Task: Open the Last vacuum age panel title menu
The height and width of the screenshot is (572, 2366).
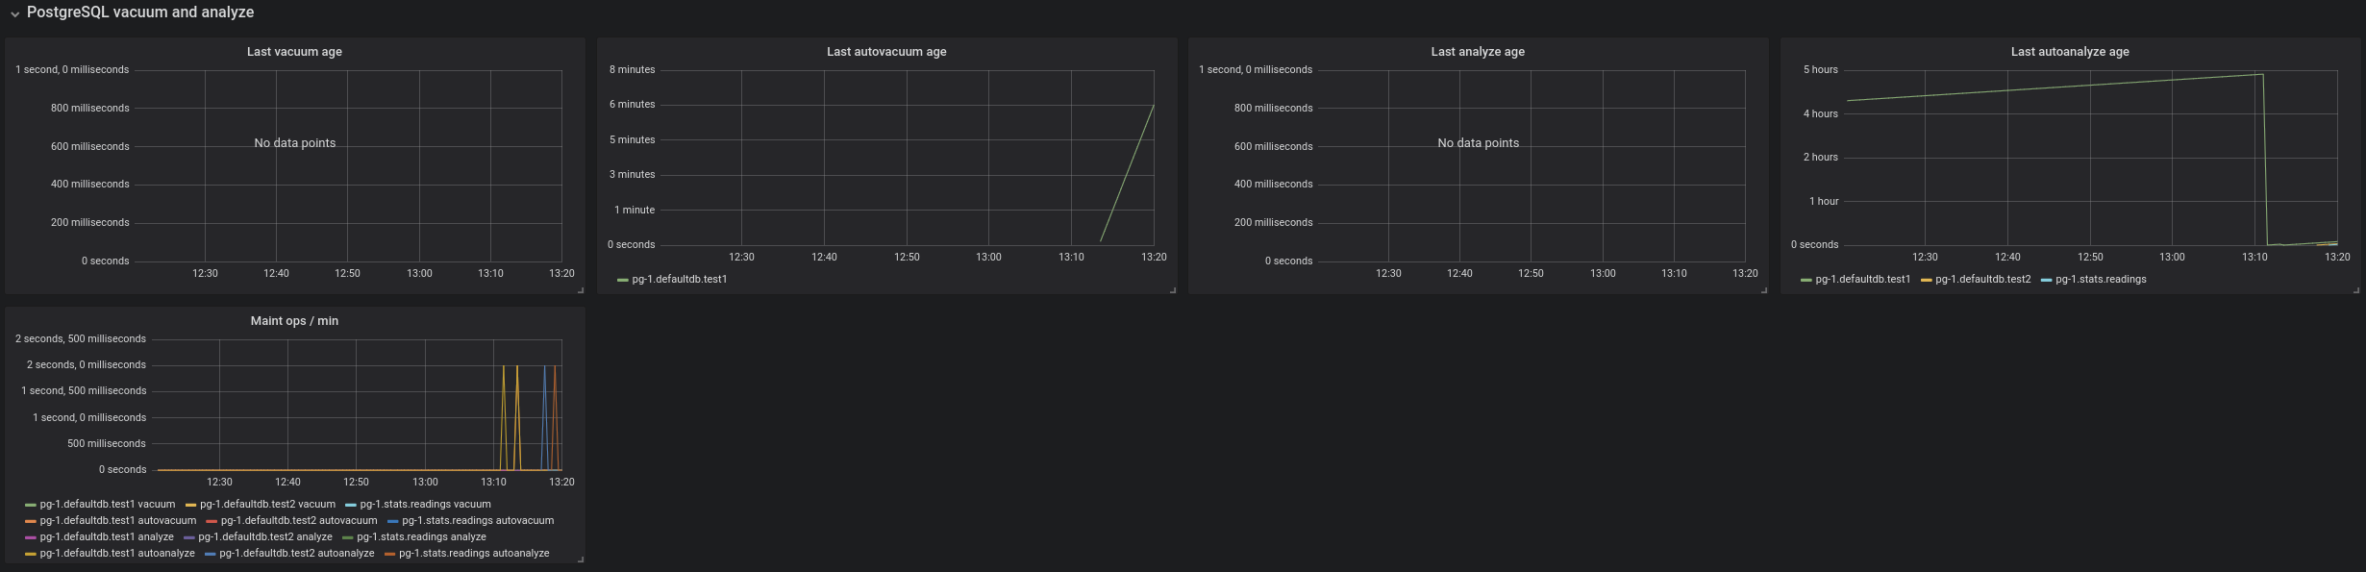Action: 294,52
